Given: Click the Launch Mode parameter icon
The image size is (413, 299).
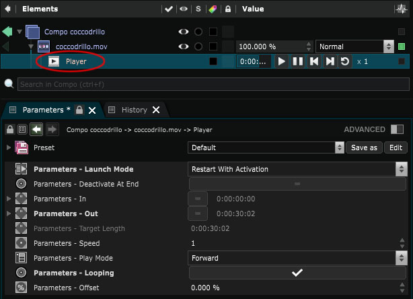Looking at the screenshot, I should [x=21, y=169].
